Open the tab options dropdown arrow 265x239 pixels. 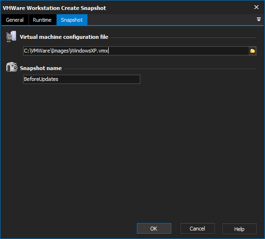pos(258,19)
